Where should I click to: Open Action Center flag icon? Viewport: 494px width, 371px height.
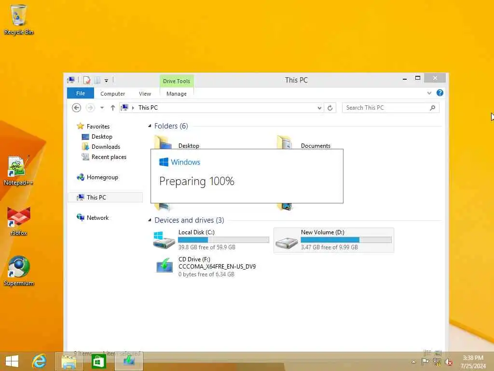coord(425,362)
